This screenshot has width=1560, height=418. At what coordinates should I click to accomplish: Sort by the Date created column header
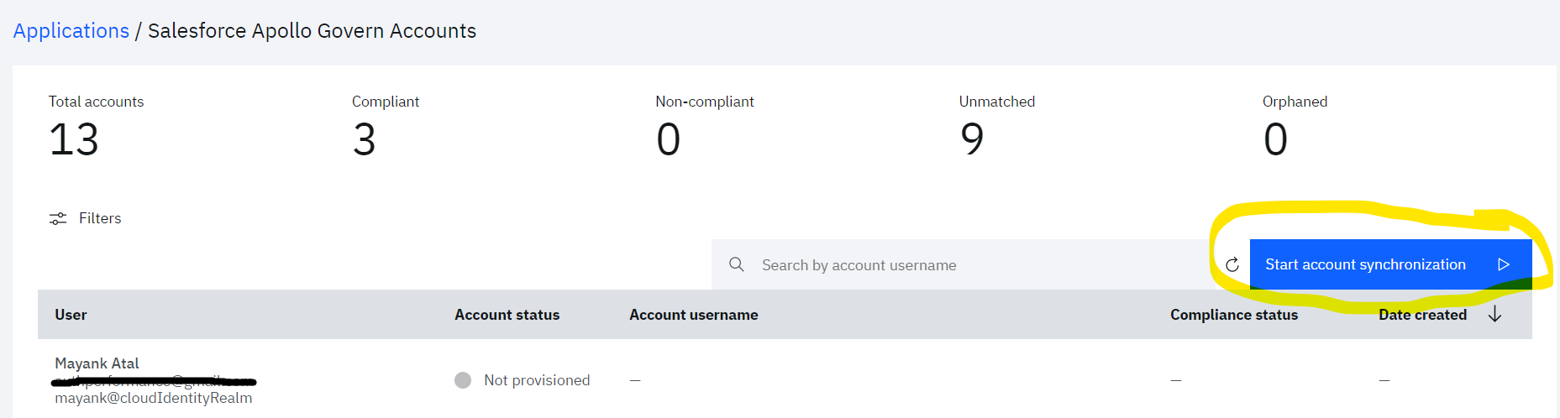click(1423, 315)
